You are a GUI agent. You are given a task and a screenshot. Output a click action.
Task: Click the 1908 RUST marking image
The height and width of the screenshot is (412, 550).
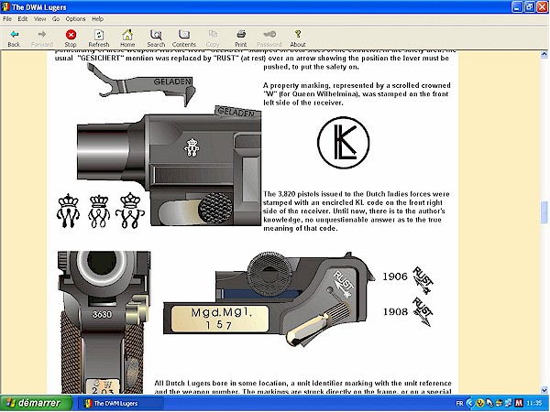(422, 311)
